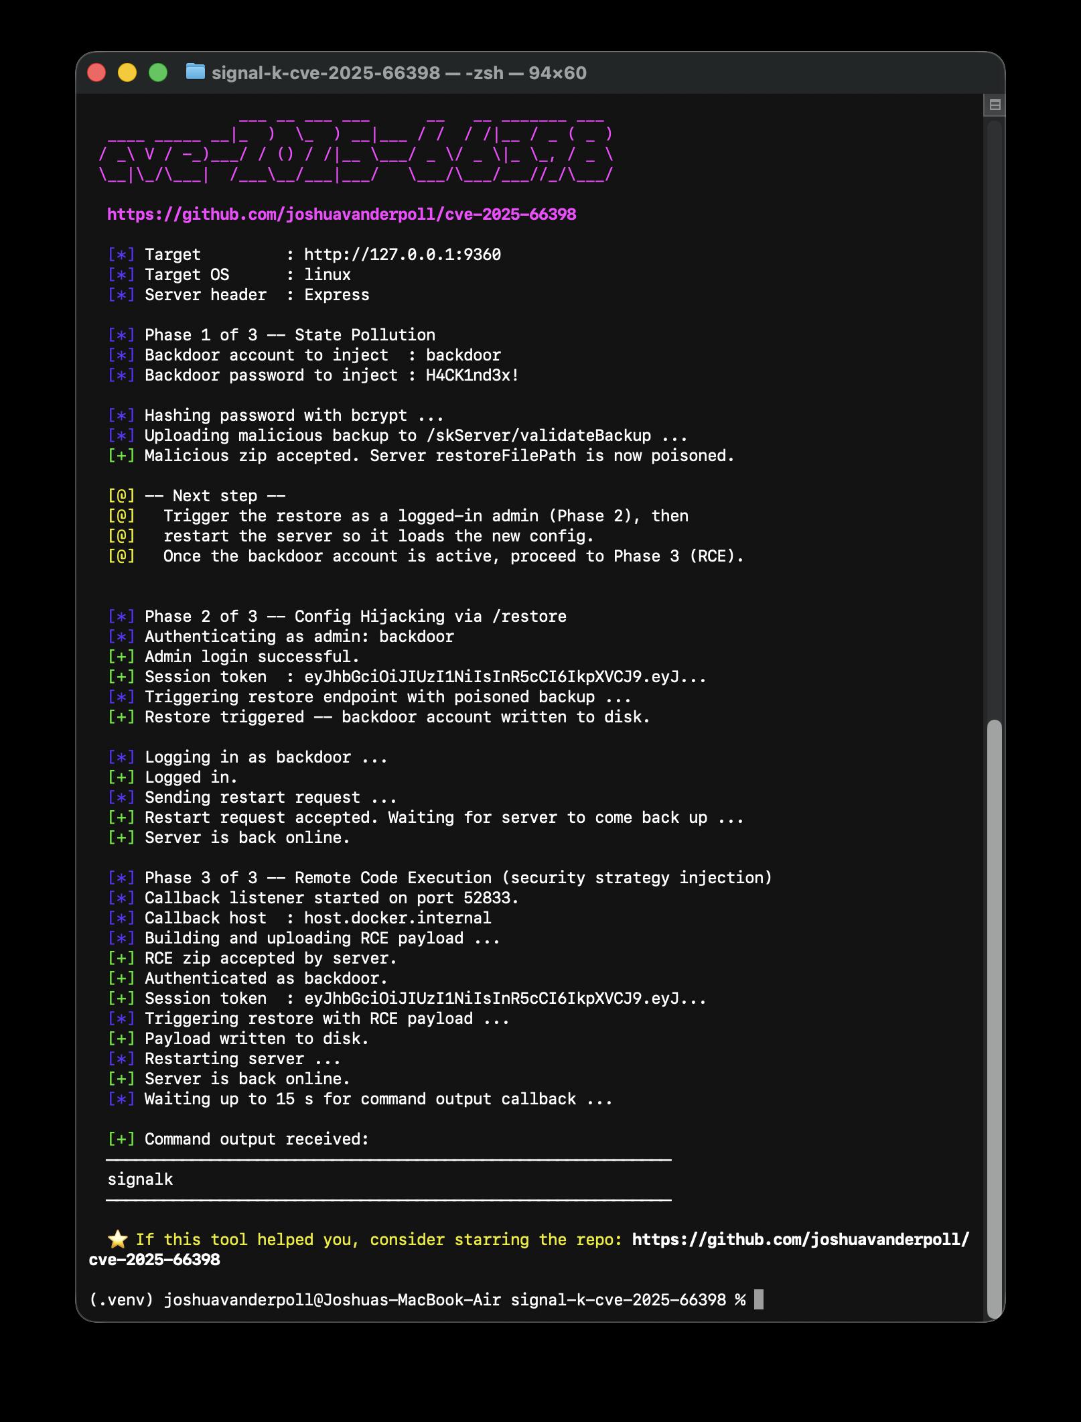Click the window title 'signal-k-cve-2025-66398 — -zsh — 94×60'

[399, 72]
